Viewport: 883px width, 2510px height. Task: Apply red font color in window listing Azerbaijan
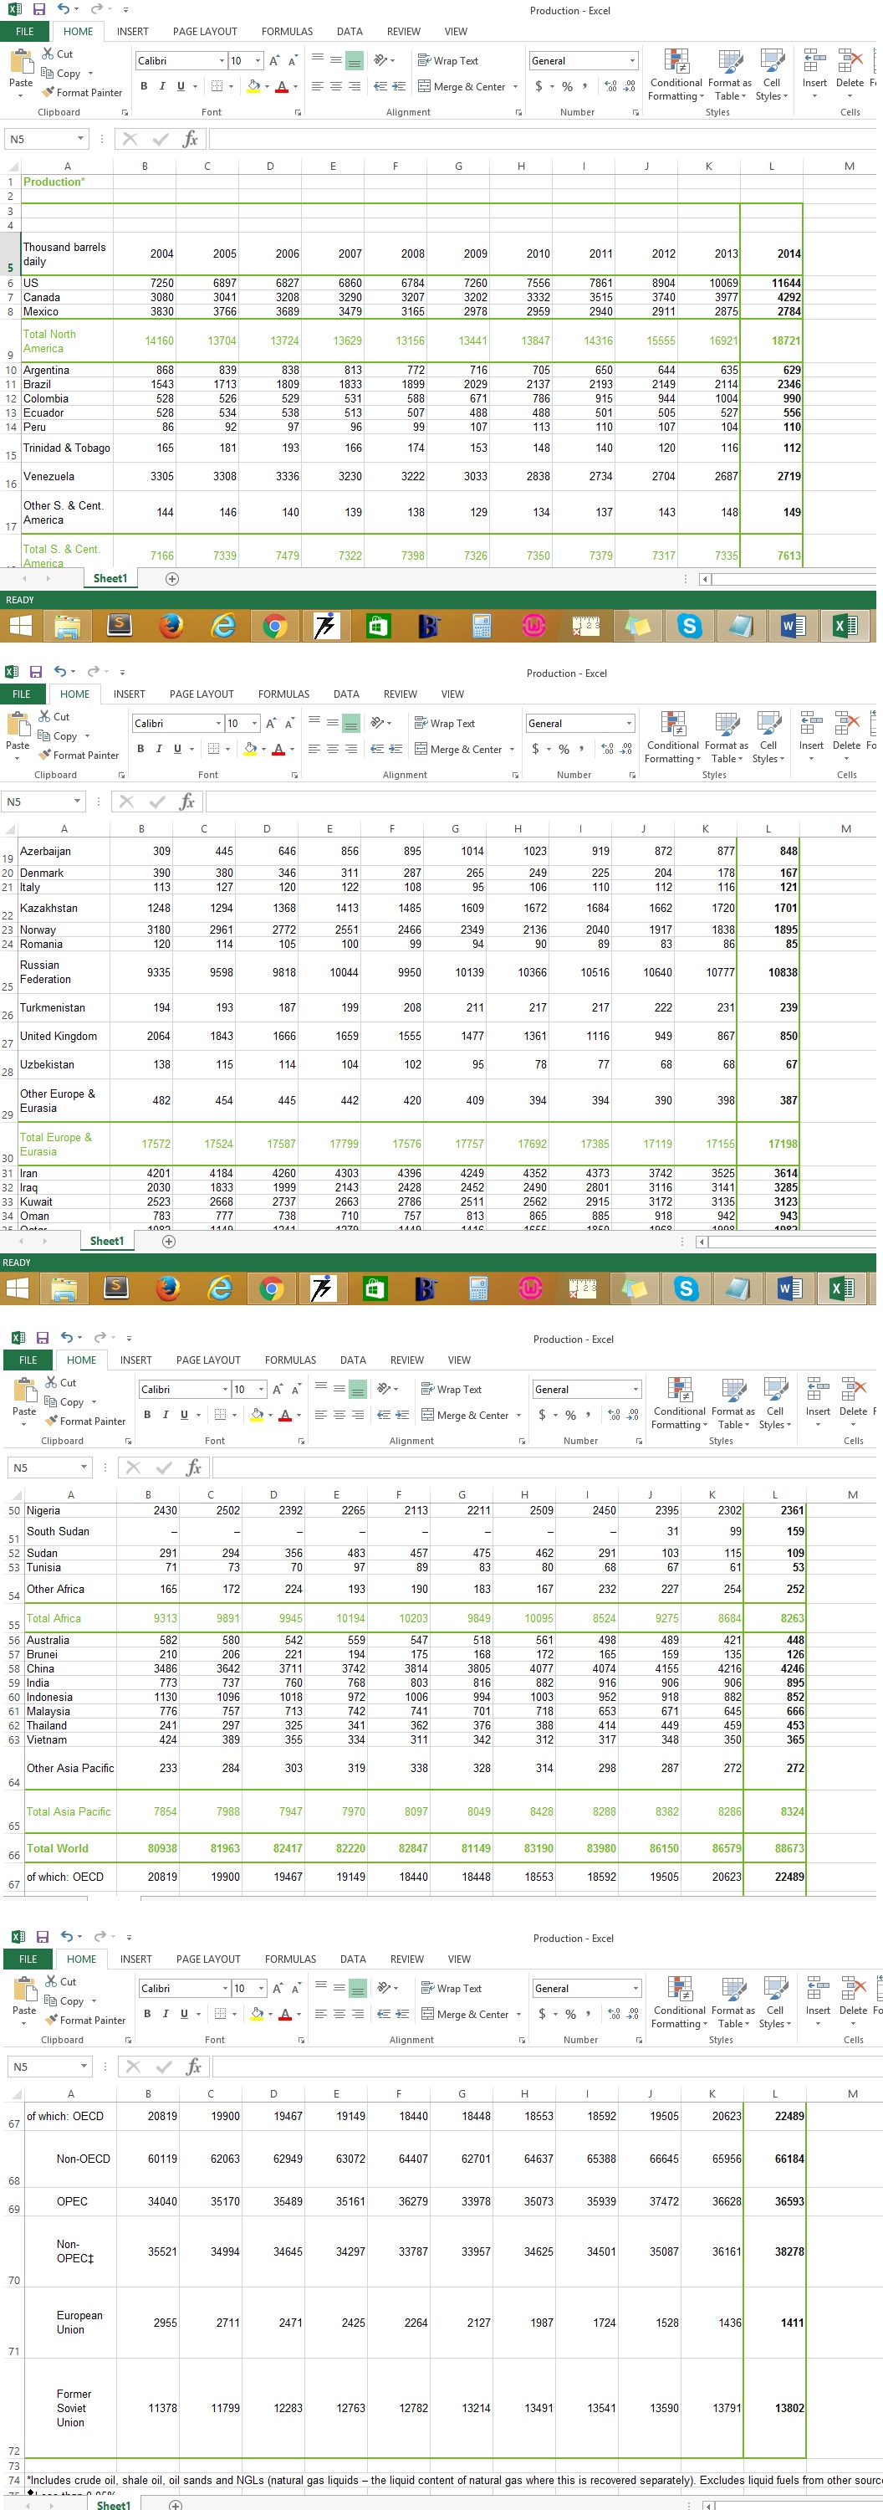click(278, 750)
